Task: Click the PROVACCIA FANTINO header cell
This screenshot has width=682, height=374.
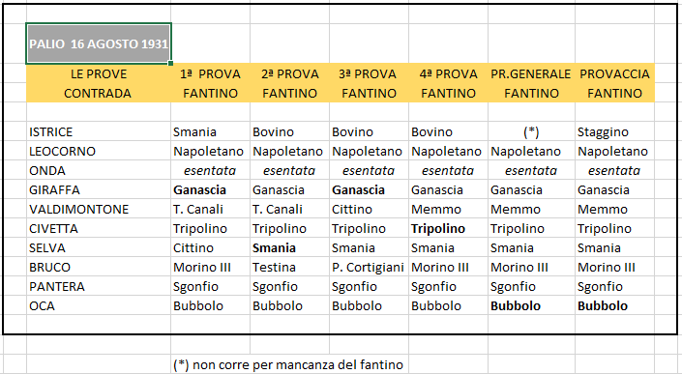Action: point(614,83)
